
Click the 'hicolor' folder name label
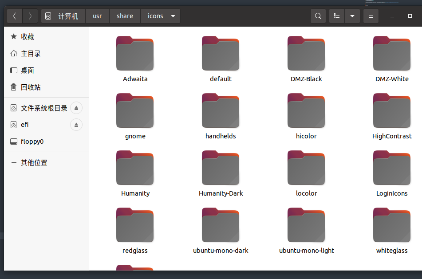click(x=306, y=136)
